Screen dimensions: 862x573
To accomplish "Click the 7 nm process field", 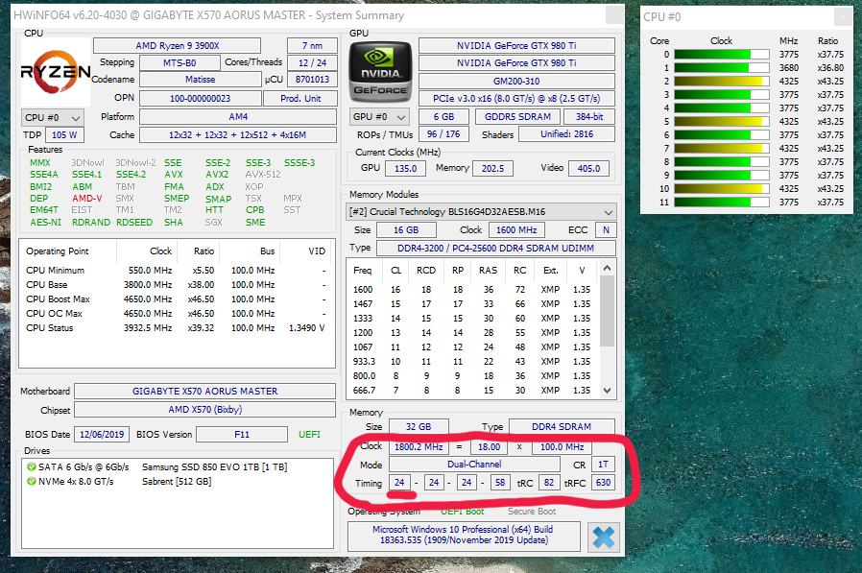I will tap(312, 46).
